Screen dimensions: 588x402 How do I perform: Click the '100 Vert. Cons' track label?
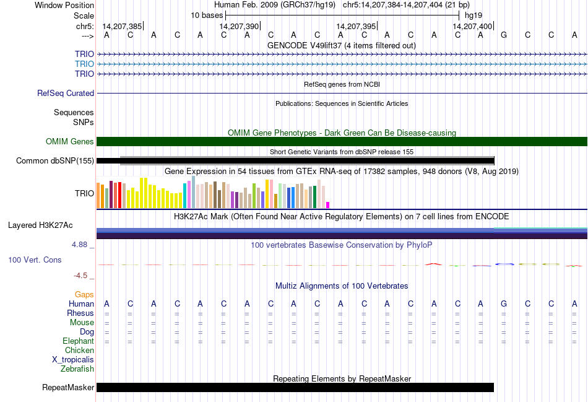(x=35, y=260)
